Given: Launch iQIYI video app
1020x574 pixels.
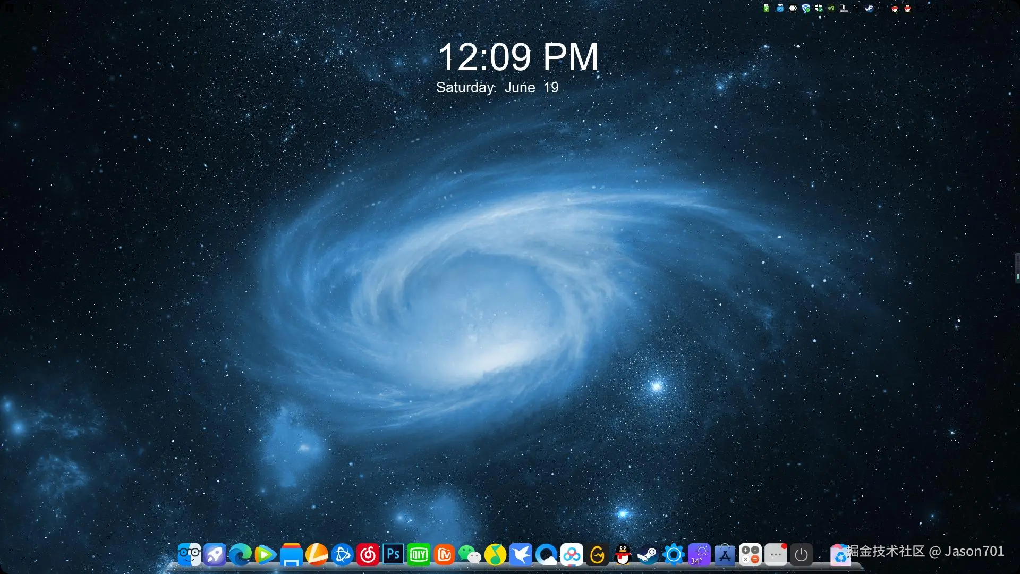Looking at the screenshot, I should (x=419, y=555).
